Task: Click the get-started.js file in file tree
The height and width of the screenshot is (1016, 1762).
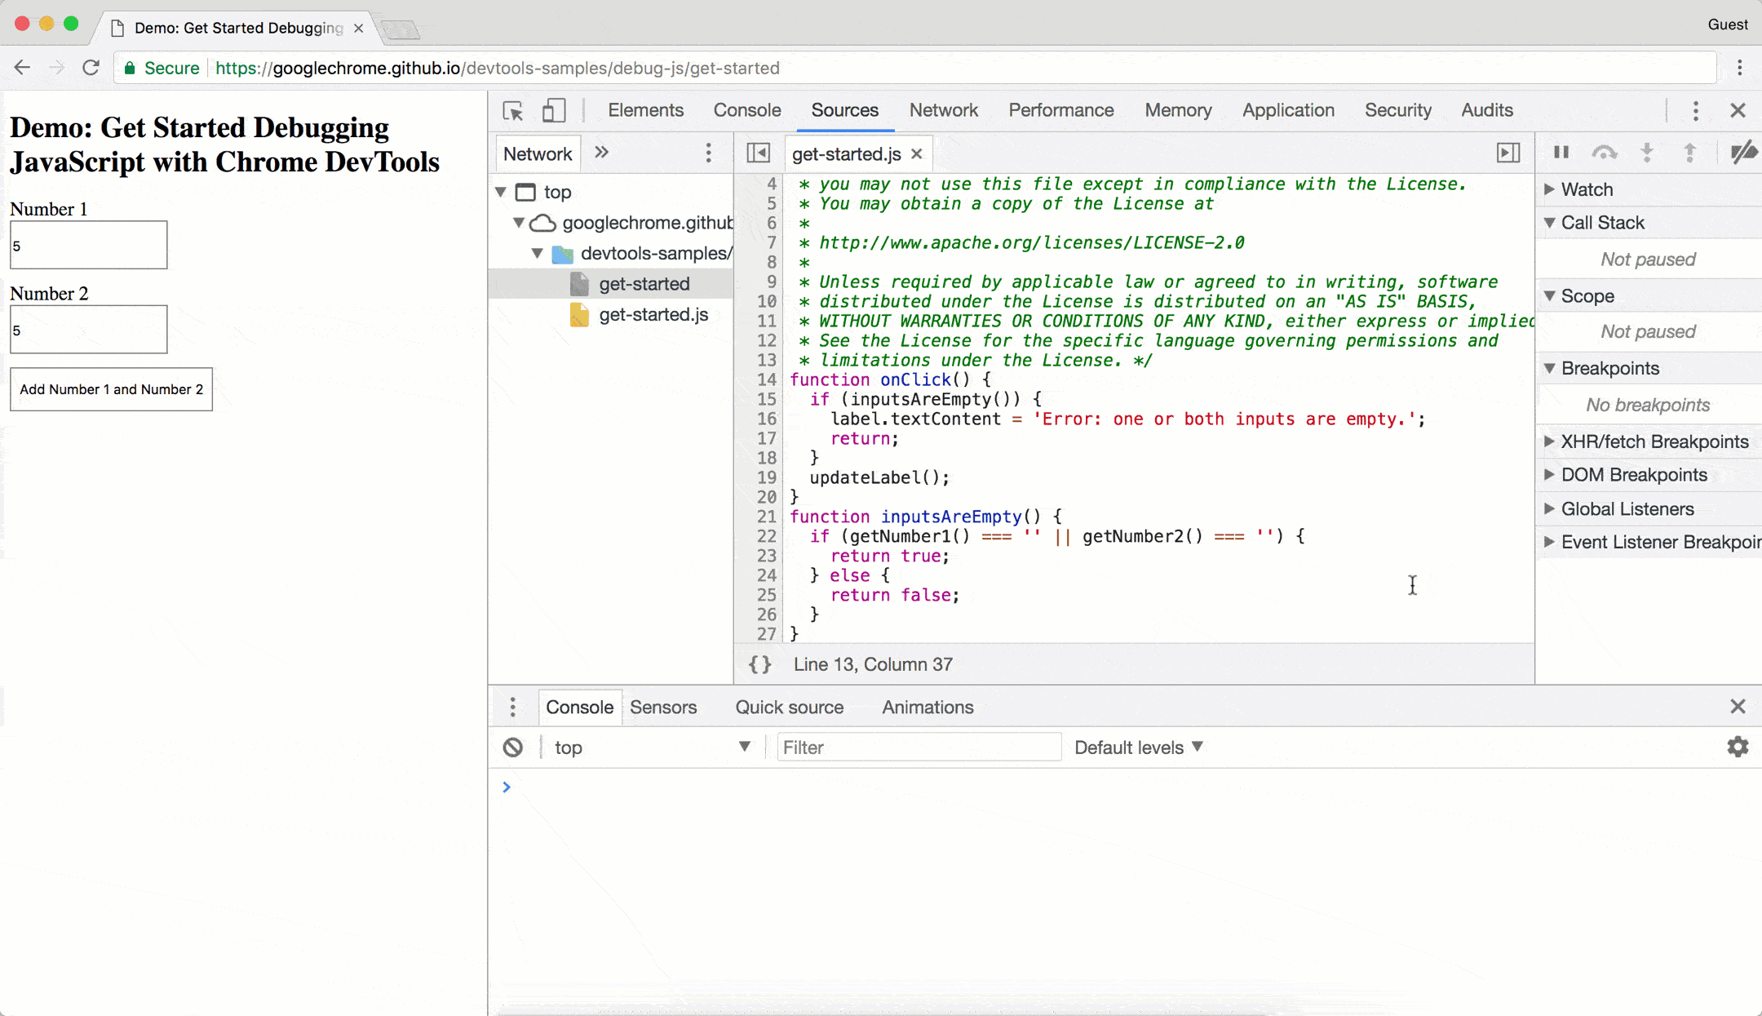Action: (653, 313)
